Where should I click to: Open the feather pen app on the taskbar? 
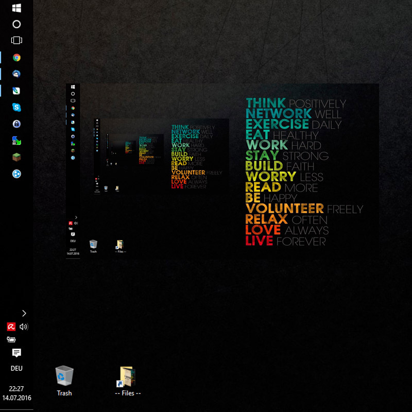[16, 91]
